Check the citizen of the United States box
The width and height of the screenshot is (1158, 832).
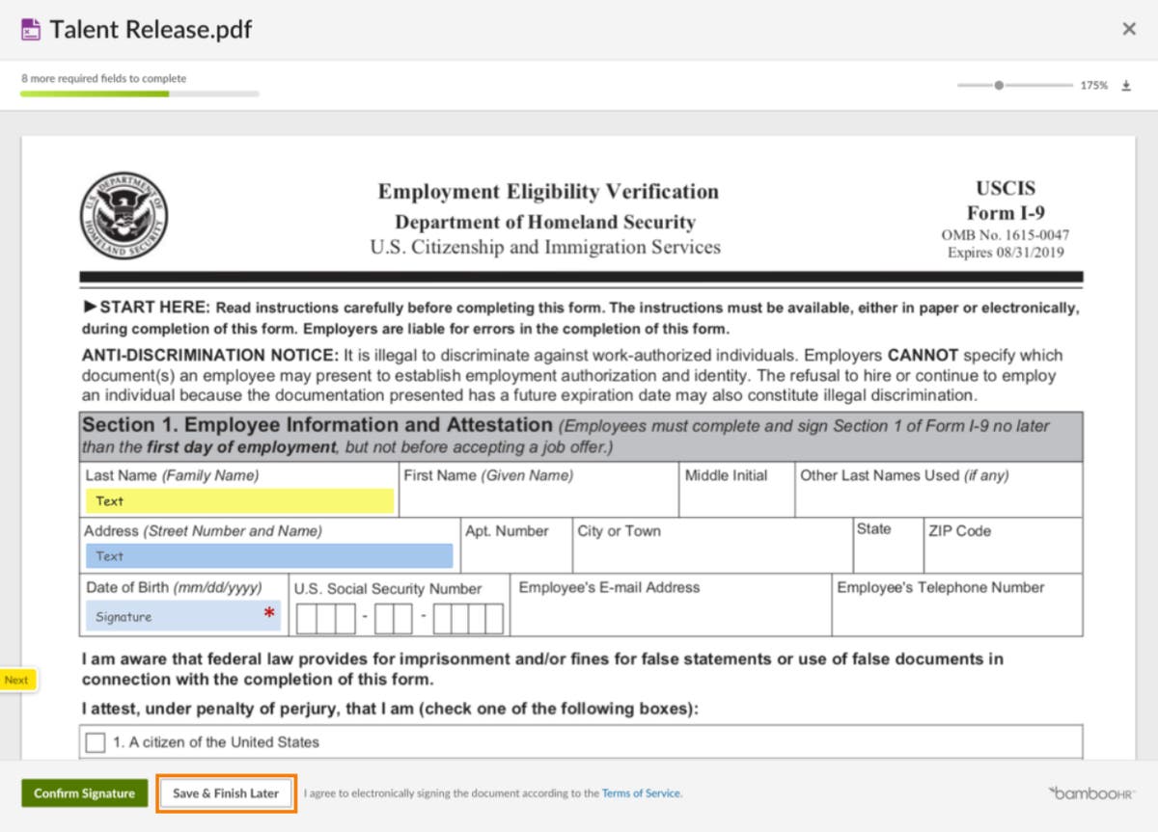(95, 742)
